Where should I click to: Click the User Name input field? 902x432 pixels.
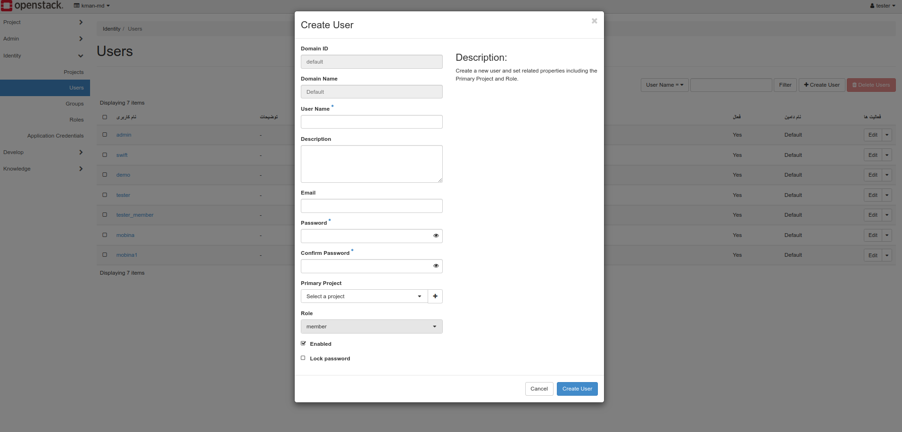(x=372, y=122)
